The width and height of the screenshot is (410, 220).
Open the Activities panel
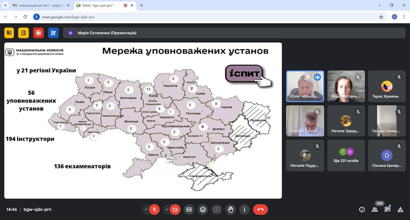click(x=400, y=209)
